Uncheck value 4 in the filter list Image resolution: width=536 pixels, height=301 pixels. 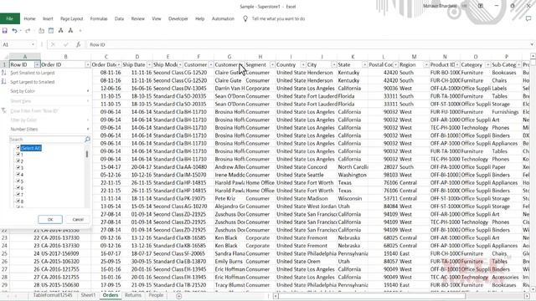click(18, 174)
